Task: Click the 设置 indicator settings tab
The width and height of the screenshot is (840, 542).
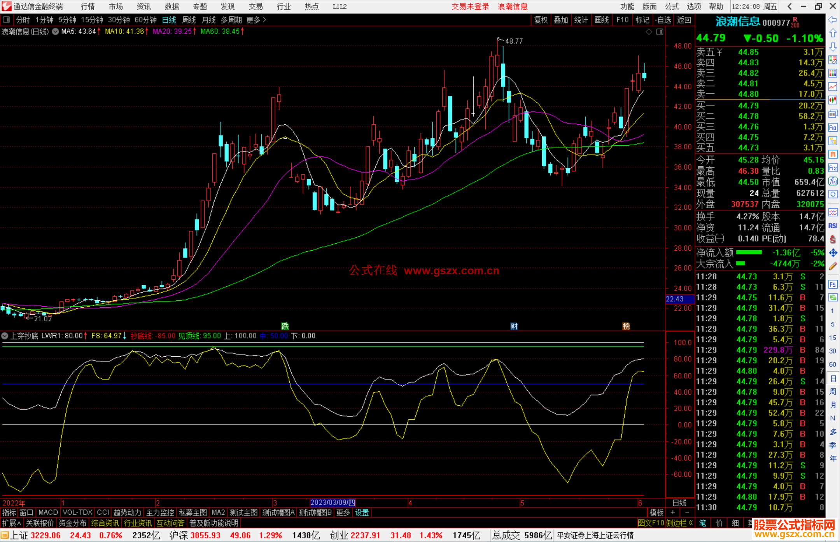Action: 362,512
